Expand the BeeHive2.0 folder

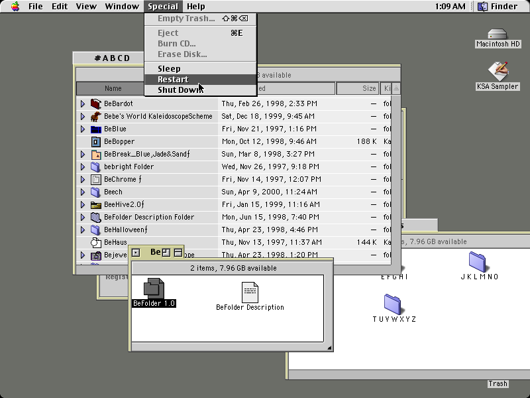tap(82, 204)
